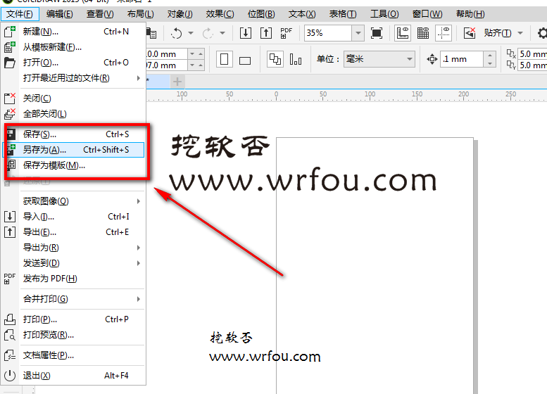547x394 pixels.
Task: Click the Export icon in the toolbar
Action: (266, 33)
